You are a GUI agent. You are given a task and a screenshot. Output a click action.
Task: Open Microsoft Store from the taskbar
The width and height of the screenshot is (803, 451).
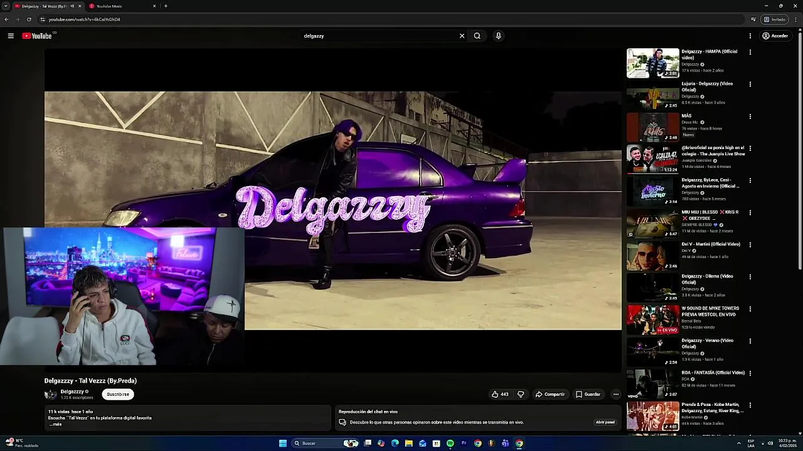click(x=437, y=443)
